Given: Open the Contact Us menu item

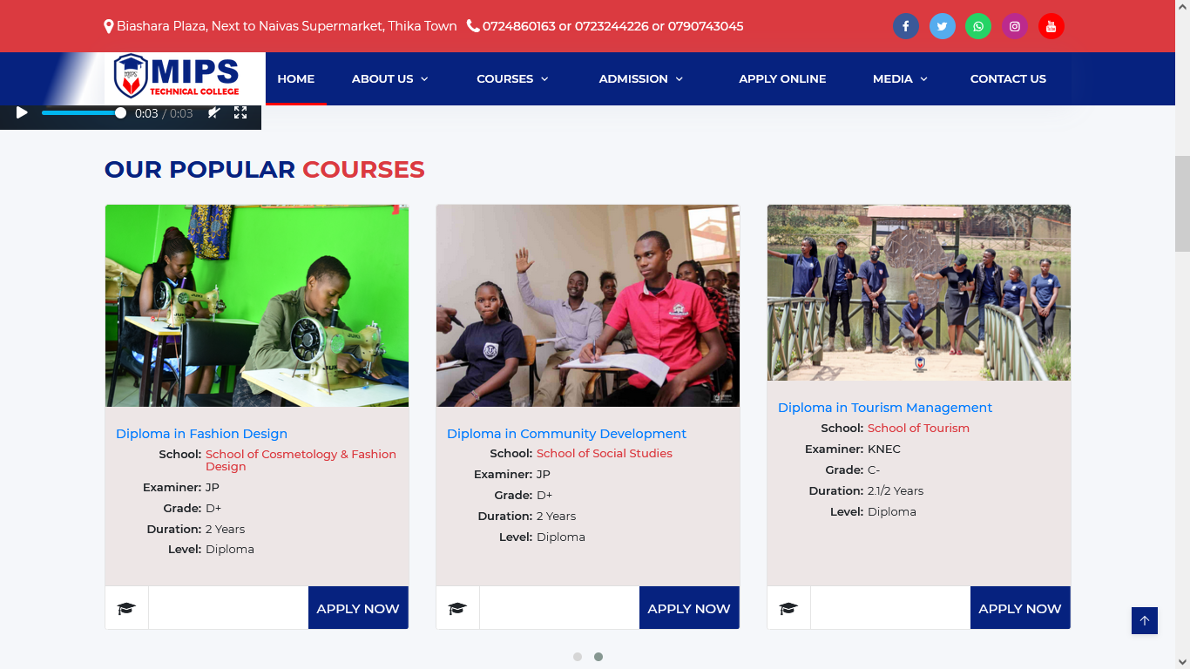Looking at the screenshot, I should pos(1008,78).
